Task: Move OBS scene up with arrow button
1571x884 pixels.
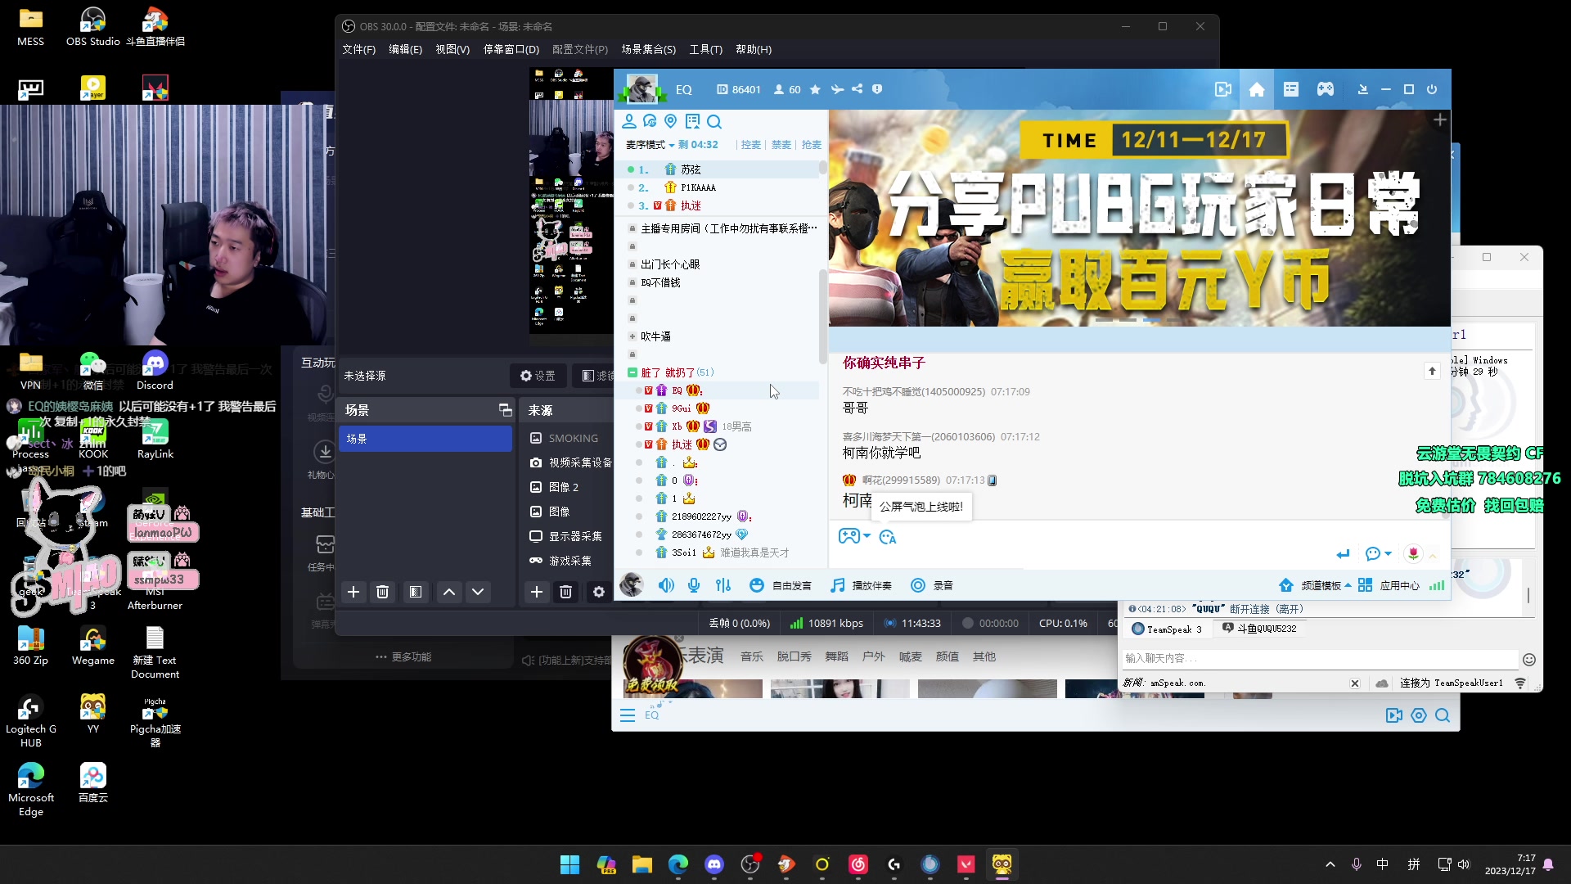Action: point(449,592)
